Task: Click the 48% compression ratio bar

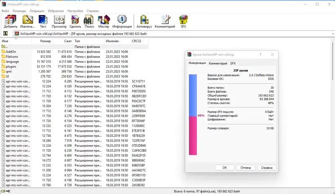Action: tap(193, 115)
